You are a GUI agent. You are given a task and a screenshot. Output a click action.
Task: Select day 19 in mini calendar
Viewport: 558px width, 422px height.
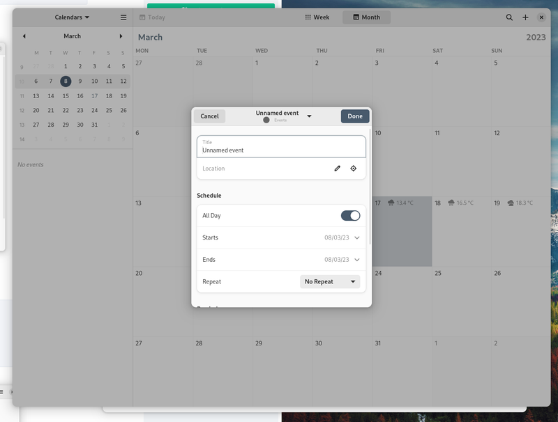pyautogui.click(x=123, y=96)
